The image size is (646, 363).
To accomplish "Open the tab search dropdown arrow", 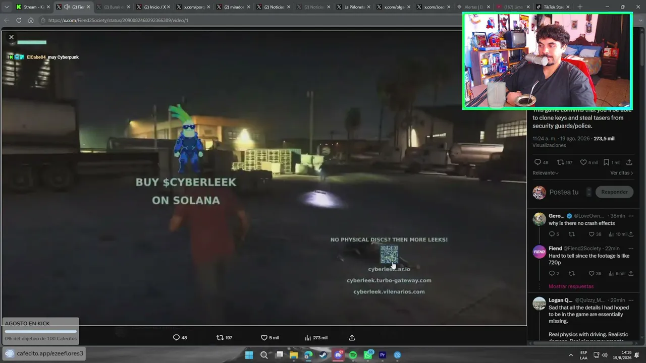I will click(x=7, y=7).
